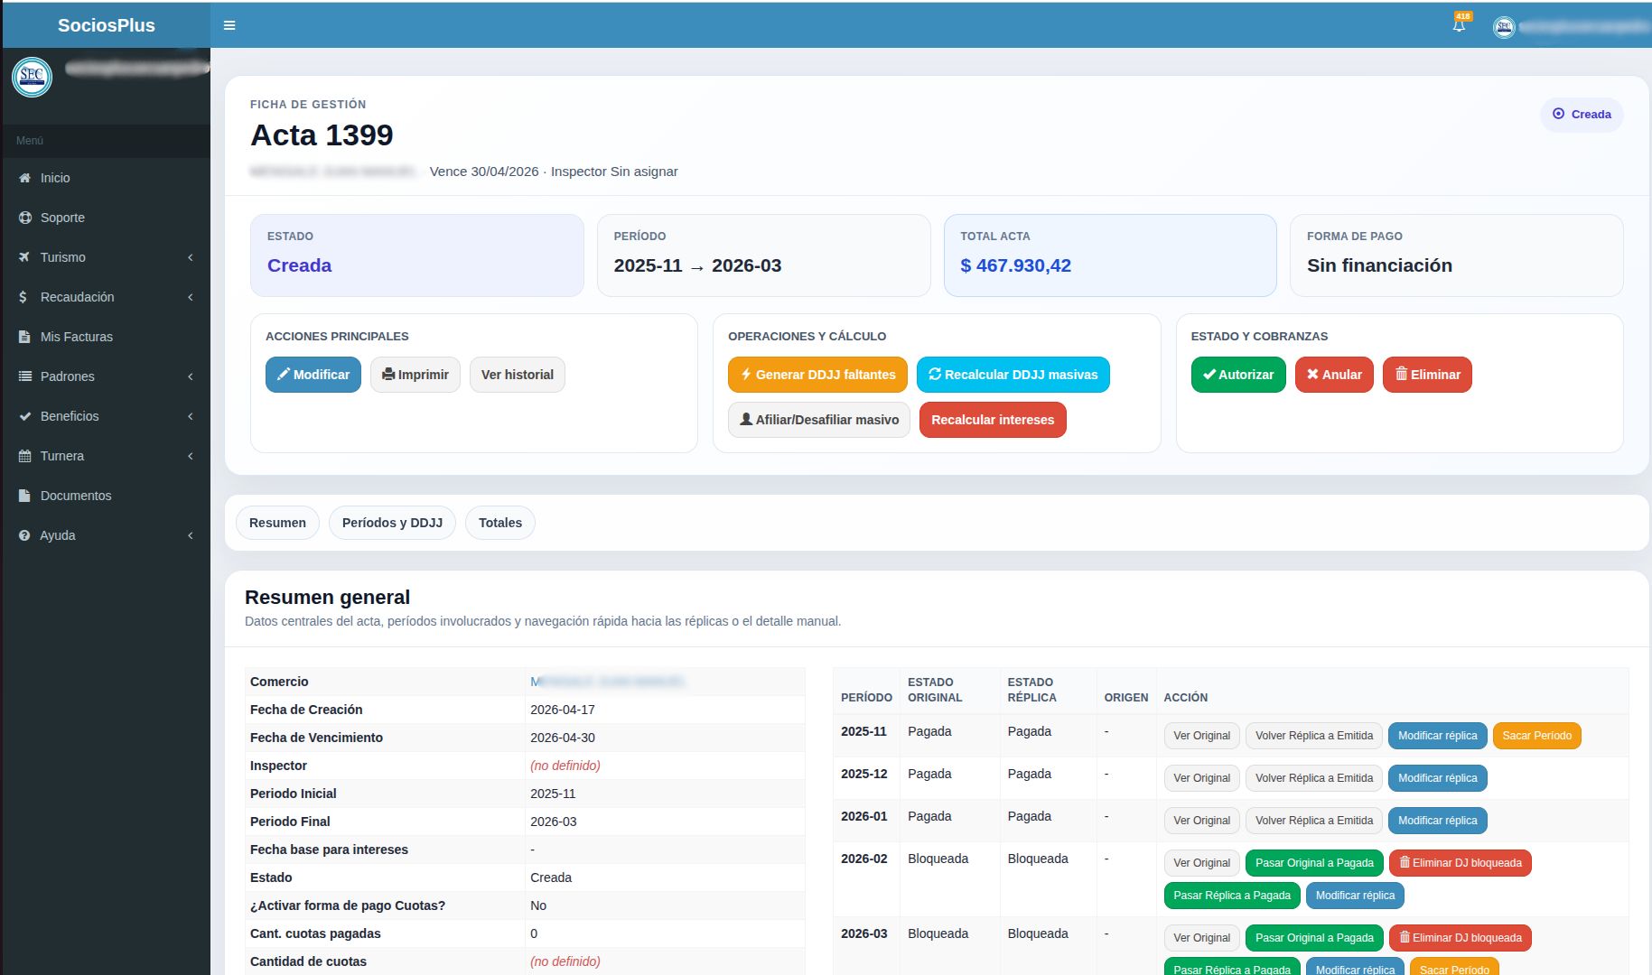1652x975 pixels.
Task: Click the Documentos file icon
Action: click(x=24, y=496)
